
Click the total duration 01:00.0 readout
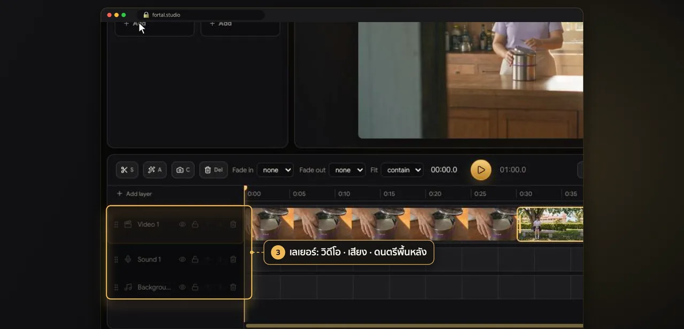(513, 170)
